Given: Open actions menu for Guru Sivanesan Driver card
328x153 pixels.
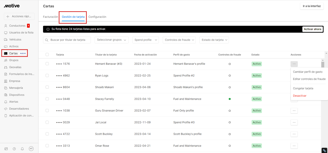Looking at the screenshot, I should pos(294,111).
